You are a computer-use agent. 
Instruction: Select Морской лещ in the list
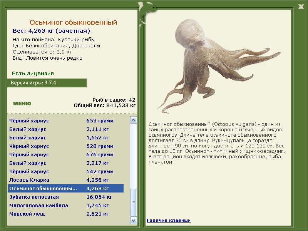pos(66,214)
